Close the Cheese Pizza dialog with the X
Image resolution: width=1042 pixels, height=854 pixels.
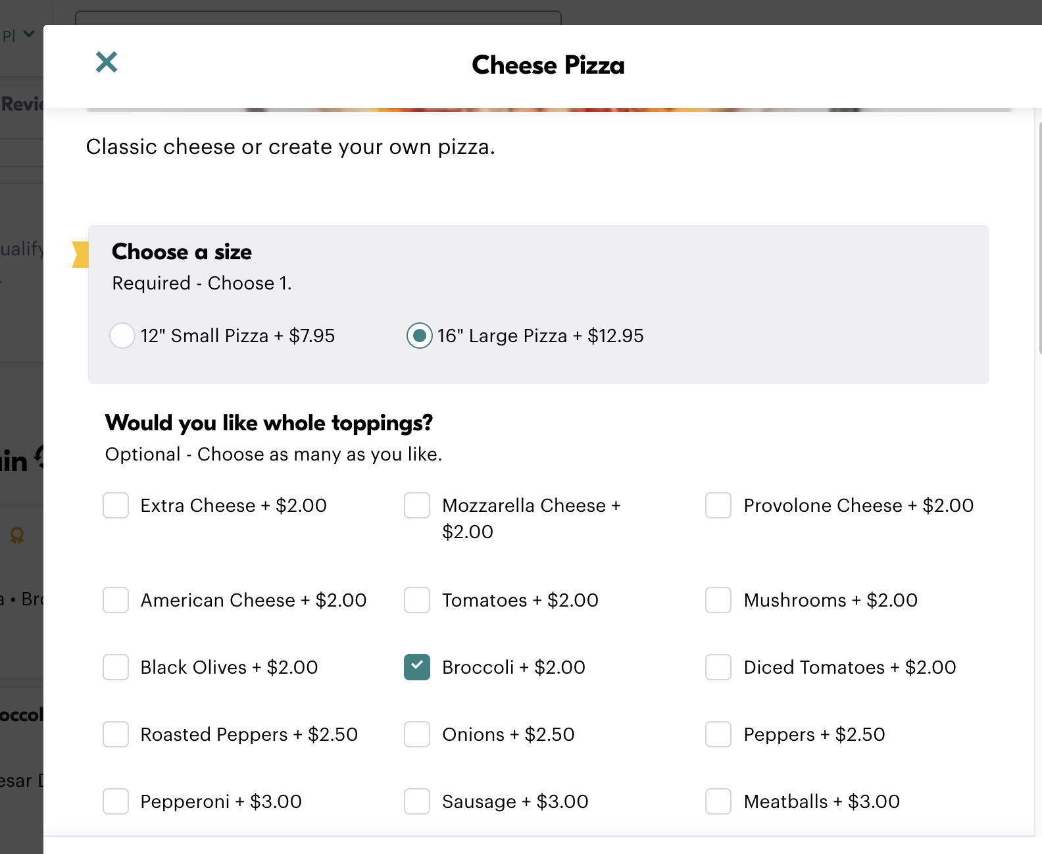point(107,63)
